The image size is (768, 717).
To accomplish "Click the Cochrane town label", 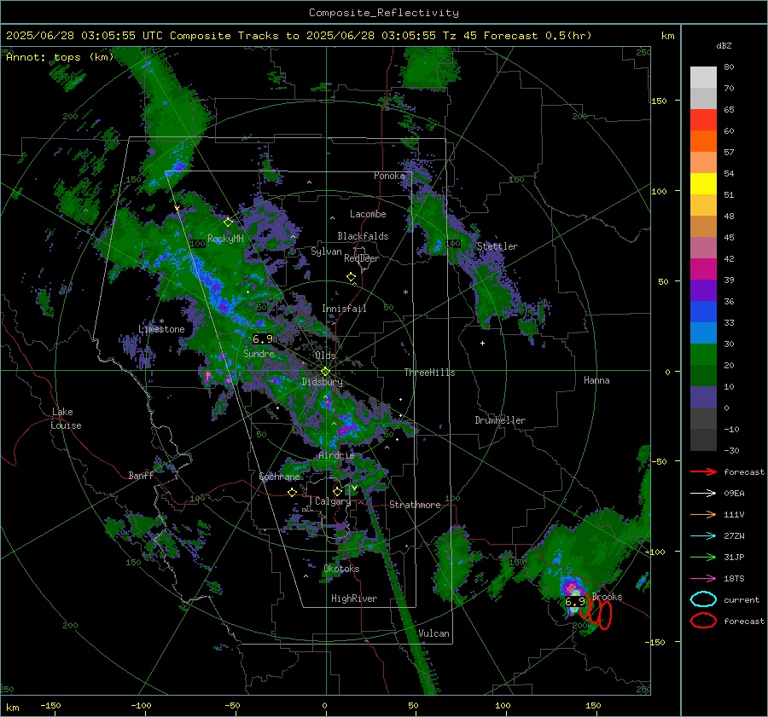I will tap(279, 477).
